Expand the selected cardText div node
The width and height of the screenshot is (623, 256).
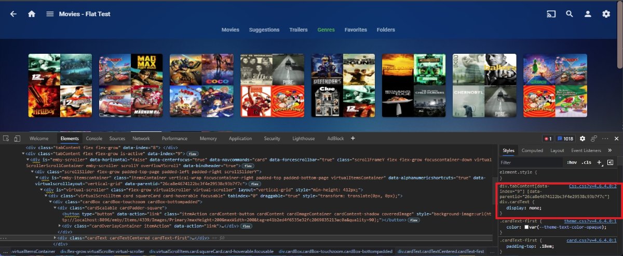55,238
